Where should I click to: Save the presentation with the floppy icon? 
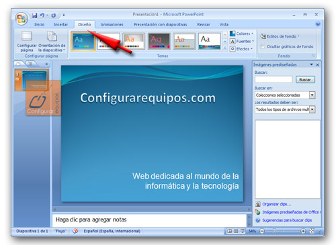(x=34, y=15)
